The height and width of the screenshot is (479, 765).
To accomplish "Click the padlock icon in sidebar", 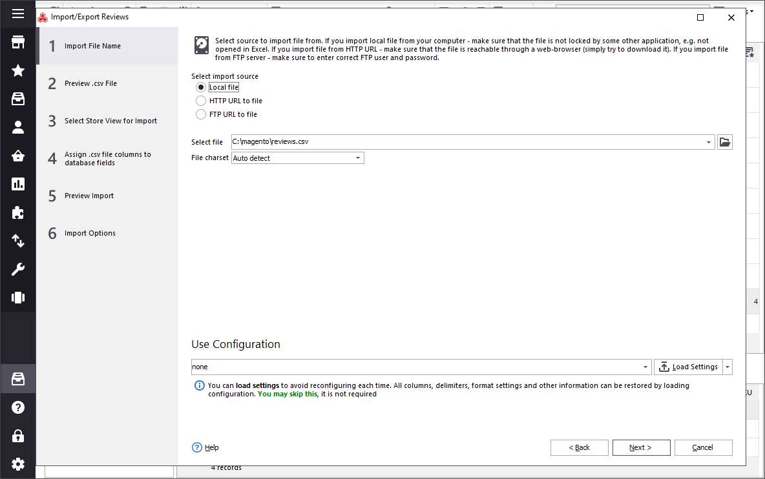I will click(x=18, y=436).
